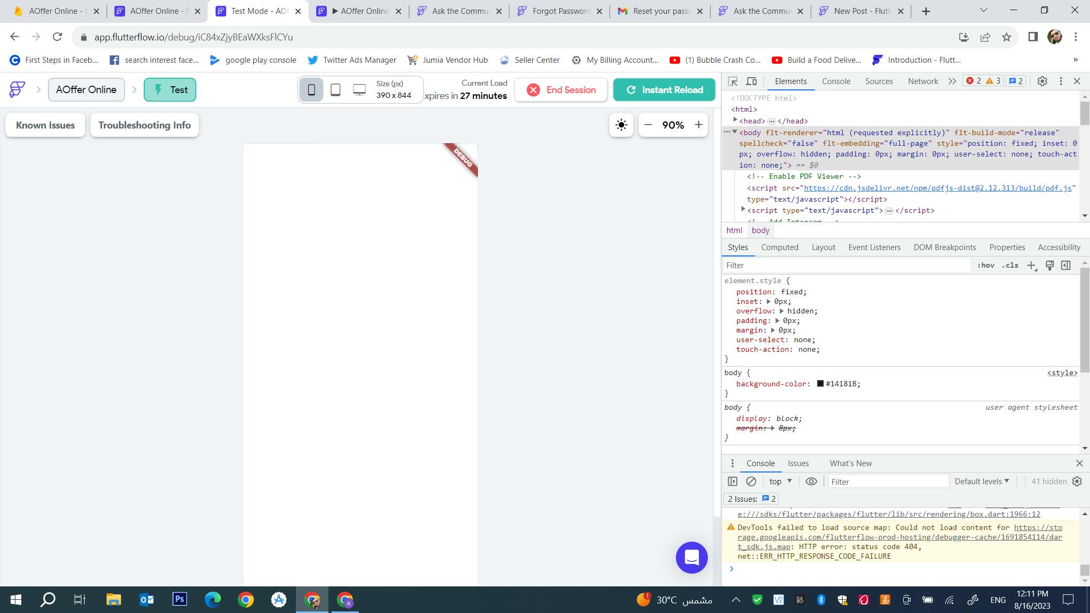Switch to DevTools Console tab
This screenshot has height=613, width=1090.
coord(836,81)
